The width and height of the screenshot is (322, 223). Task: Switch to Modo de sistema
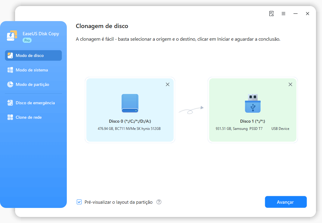point(32,70)
